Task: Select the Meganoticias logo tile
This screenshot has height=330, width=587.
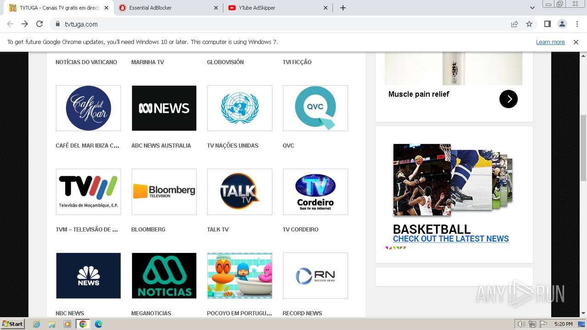Action: tap(164, 275)
